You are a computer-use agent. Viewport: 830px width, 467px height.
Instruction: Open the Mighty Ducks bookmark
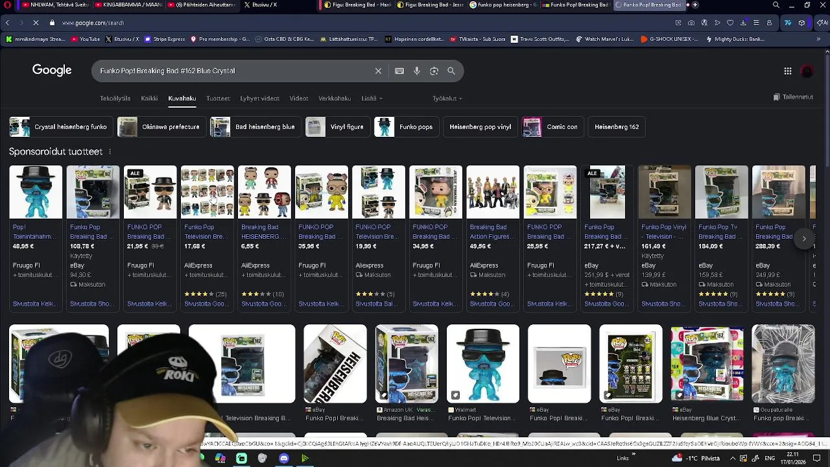pyautogui.click(x=736, y=39)
